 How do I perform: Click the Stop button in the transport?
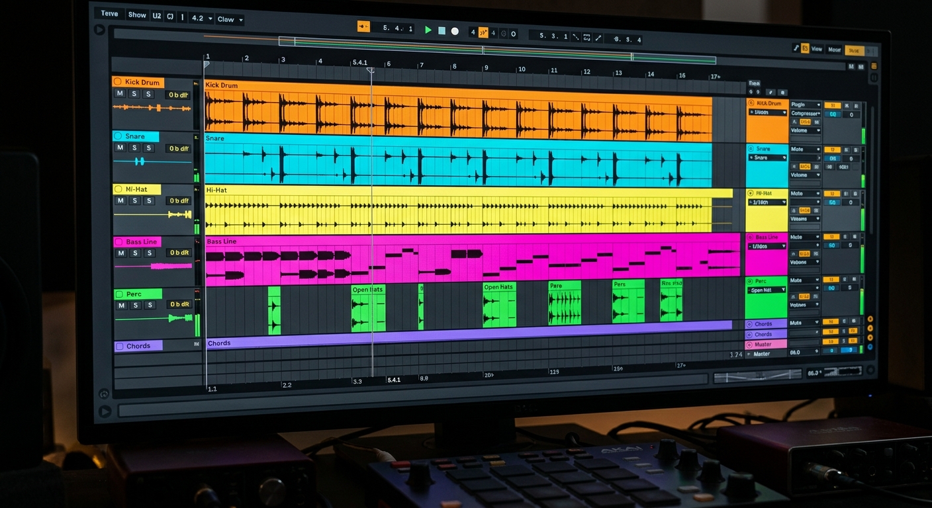tap(441, 30)
